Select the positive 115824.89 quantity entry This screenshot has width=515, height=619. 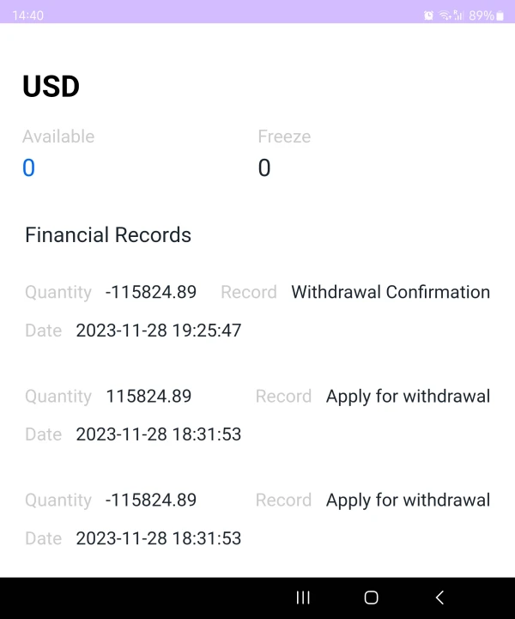pos(148,396)
